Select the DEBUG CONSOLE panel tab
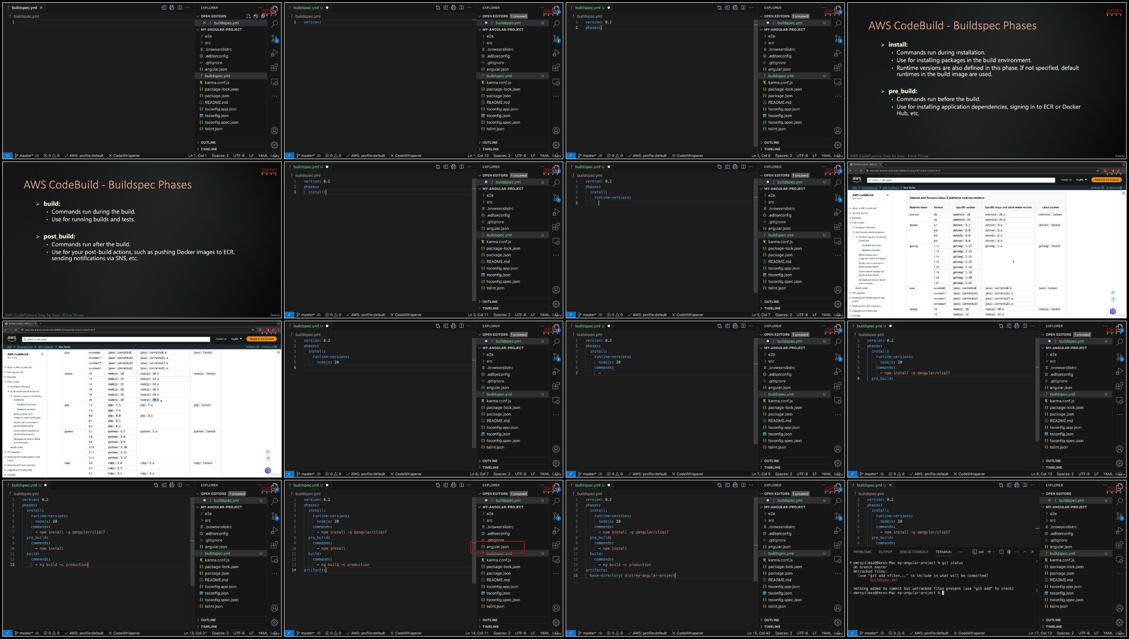This screenshot has width=1129, height=639. click(914, 552)
